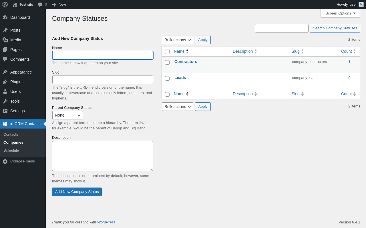
Task: Click the Tools wrench icon
Action: point(5,101)
